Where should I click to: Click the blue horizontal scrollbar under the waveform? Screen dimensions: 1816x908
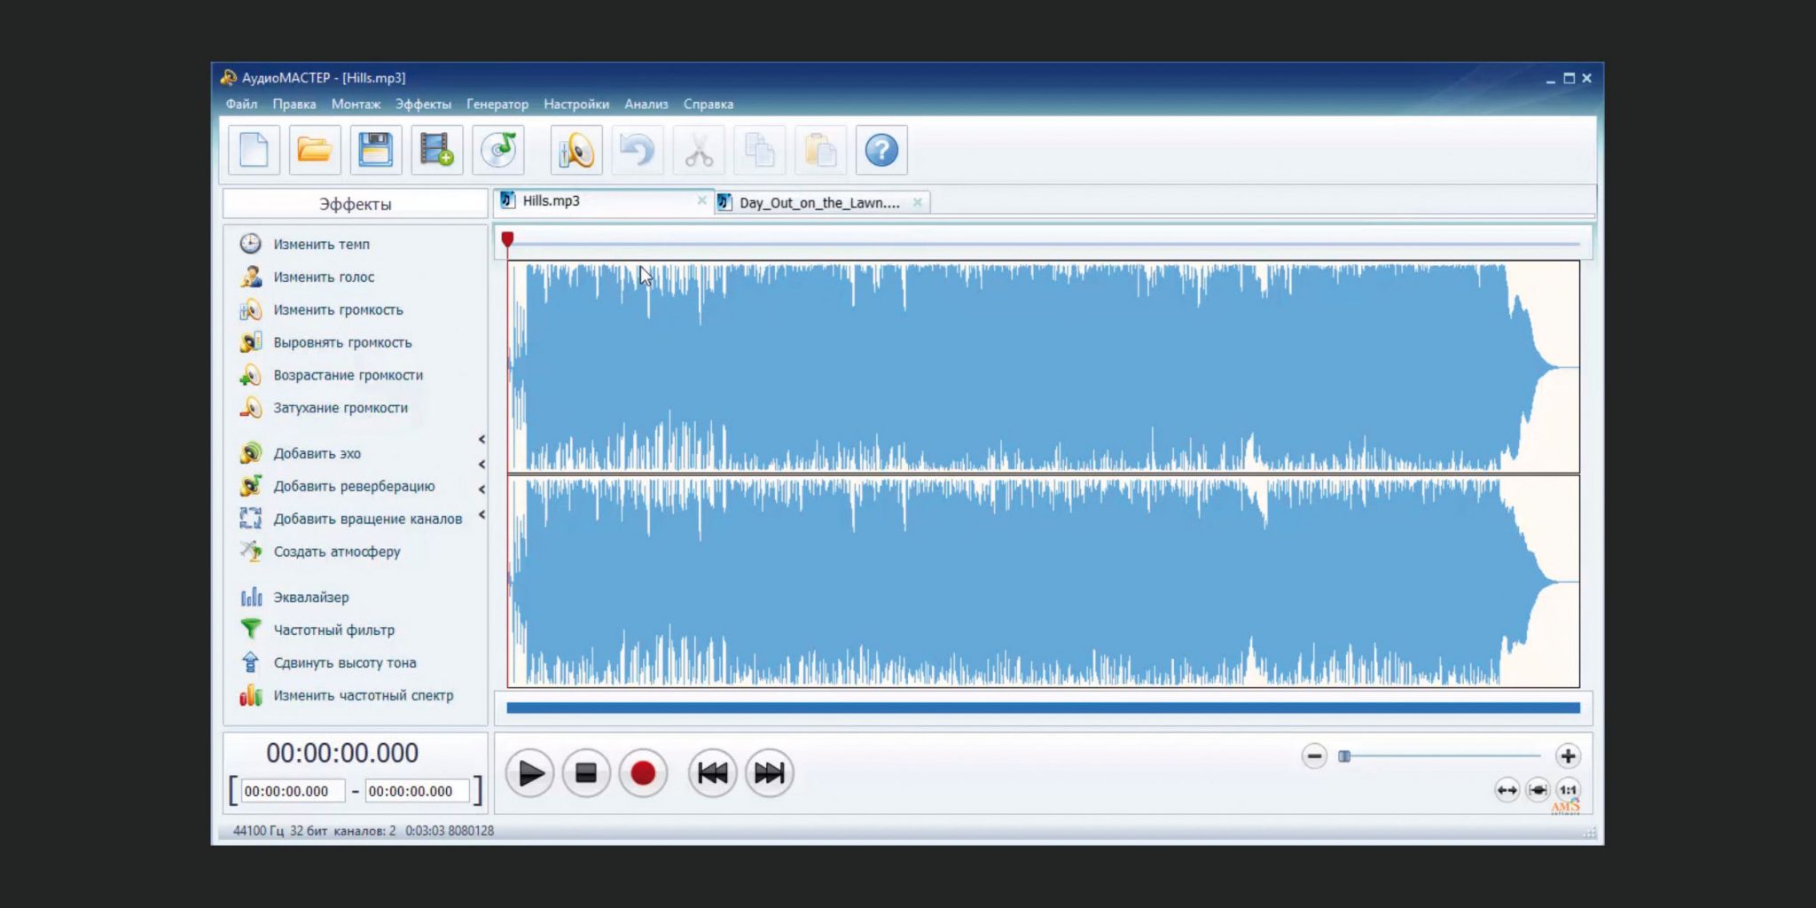(x=1043, y=708)
